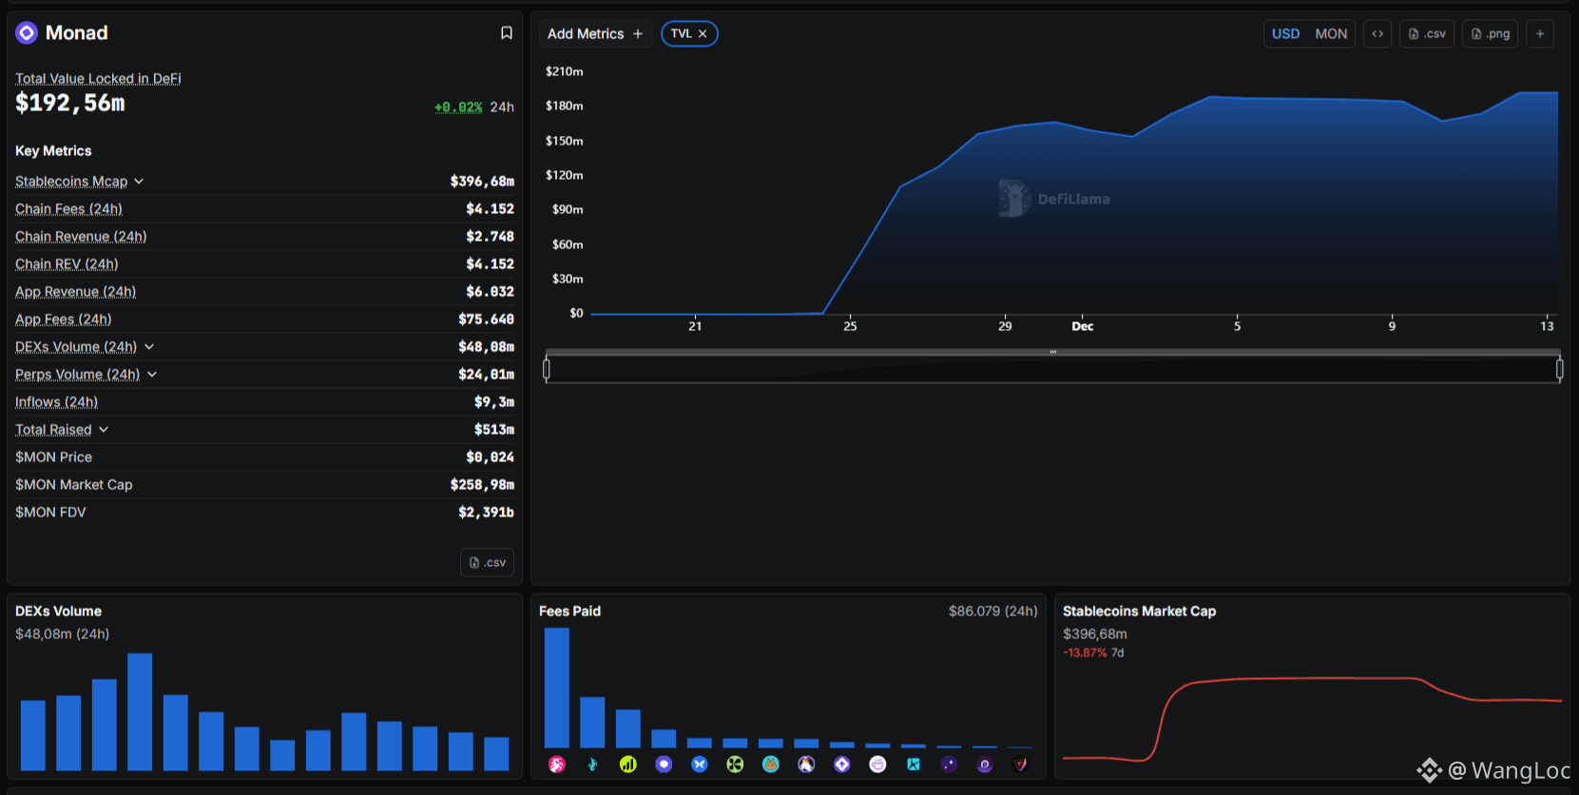Switch chart currency to MON

pos(1331,34)
